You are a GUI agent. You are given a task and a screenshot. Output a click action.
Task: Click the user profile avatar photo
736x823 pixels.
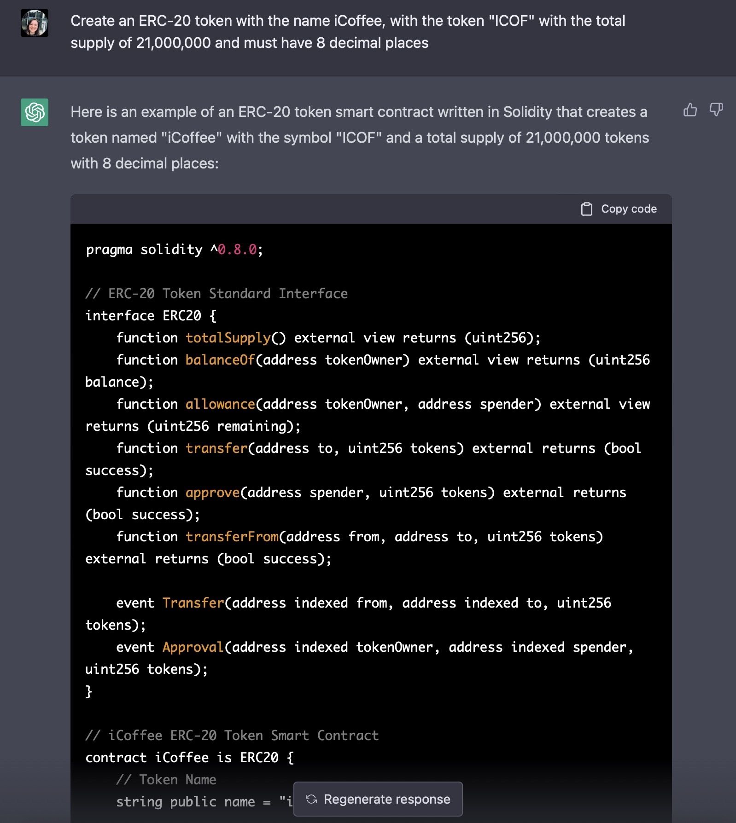coord(35,23)
